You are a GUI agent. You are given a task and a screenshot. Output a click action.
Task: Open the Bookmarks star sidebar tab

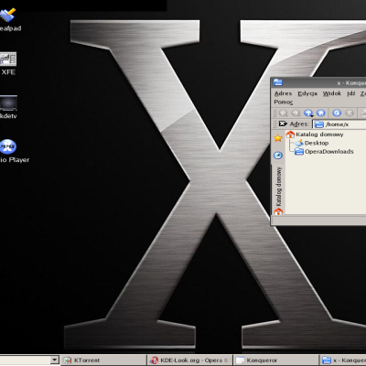pyautogui.click(x=278, y=138)
